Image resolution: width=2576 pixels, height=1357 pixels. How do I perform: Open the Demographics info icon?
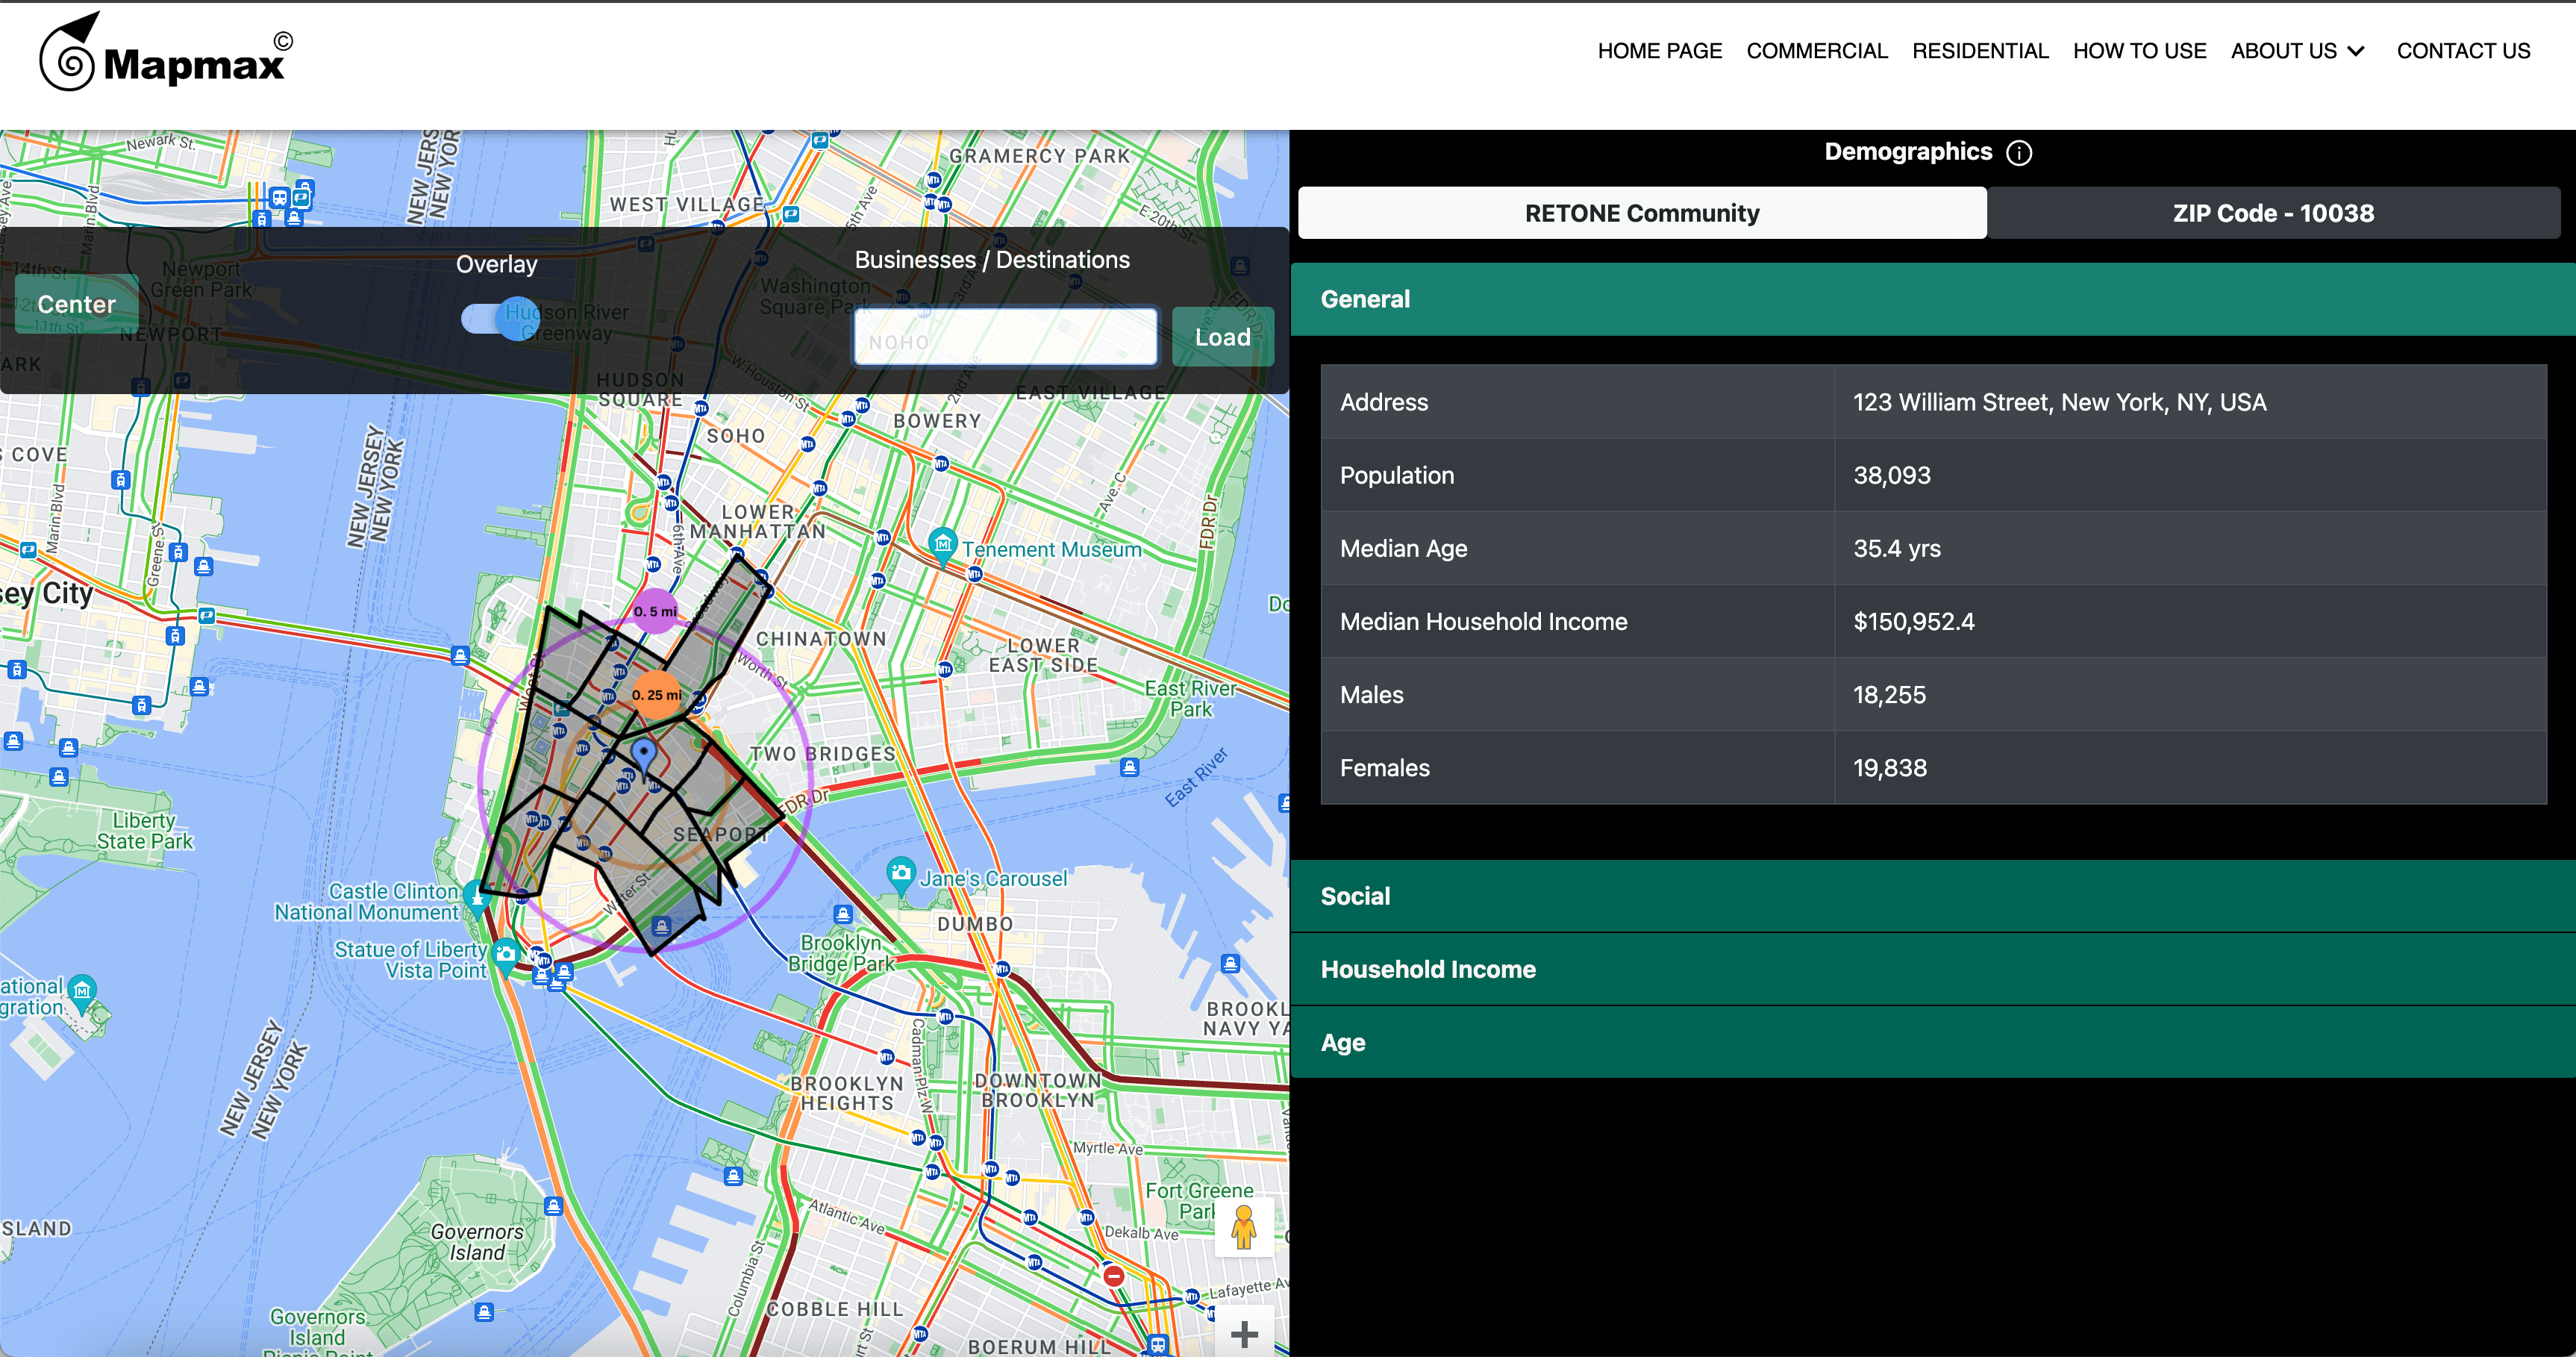tap(2019, 153)
